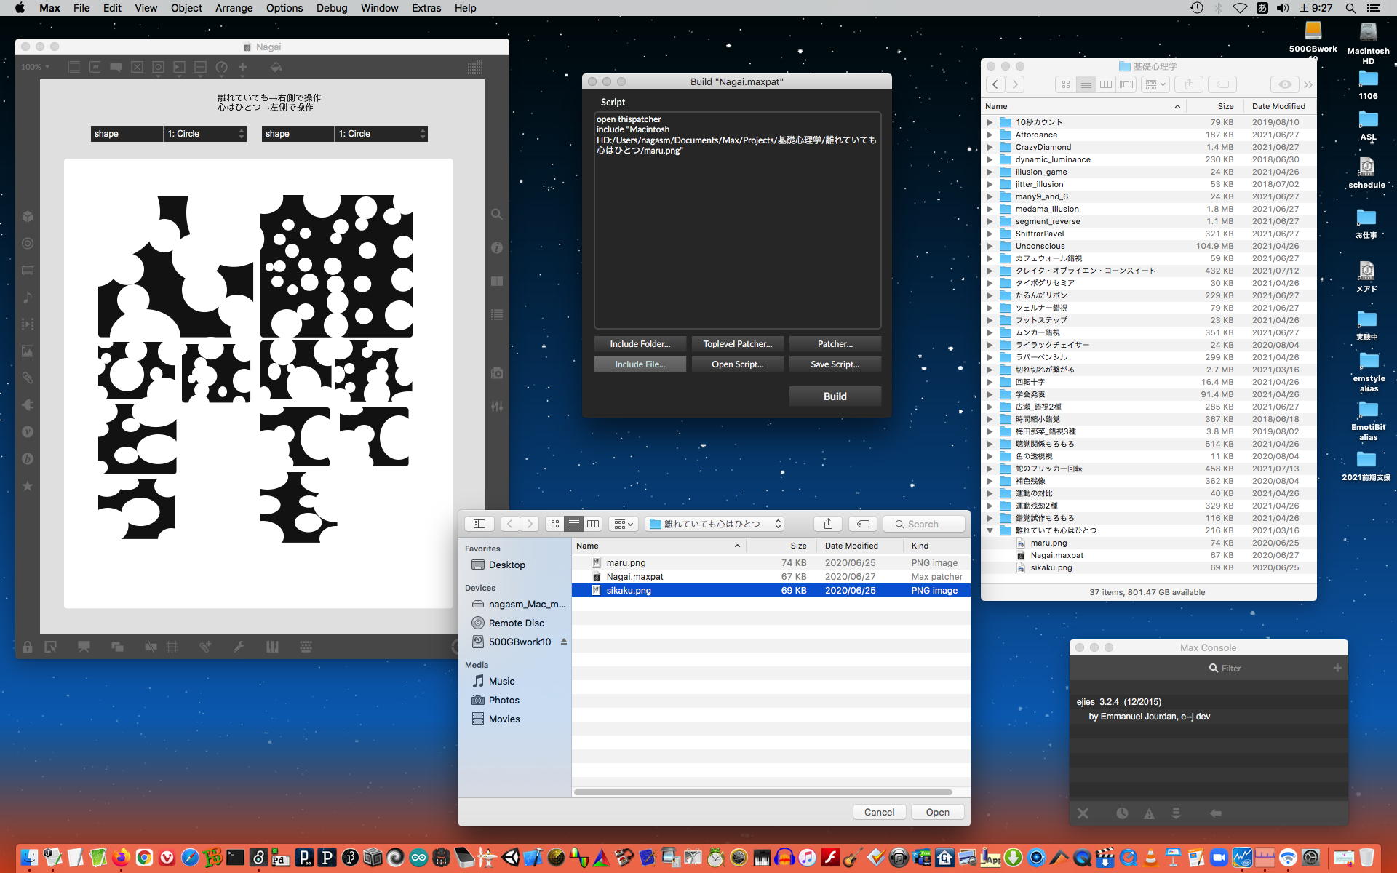Screen dimensions: 1397x873
Task: Click the comment box toolbar icon
Action: click(116, 68)
